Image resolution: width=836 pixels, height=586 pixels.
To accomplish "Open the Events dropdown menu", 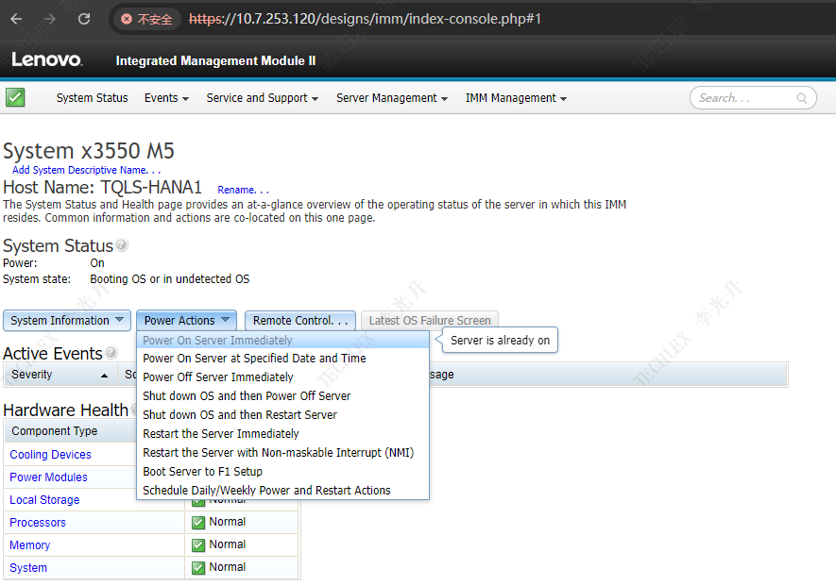I will point(166,98).
